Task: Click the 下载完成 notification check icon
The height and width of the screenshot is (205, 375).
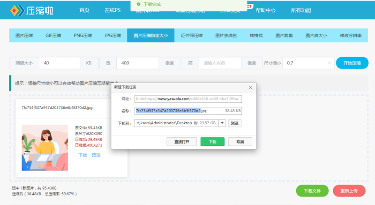Action: (138, 4)
